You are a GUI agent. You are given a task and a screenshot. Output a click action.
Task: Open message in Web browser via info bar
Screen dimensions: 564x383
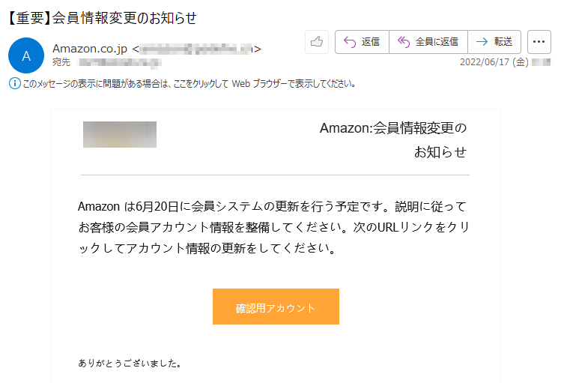pyautogui.click(x=189, y=84)
